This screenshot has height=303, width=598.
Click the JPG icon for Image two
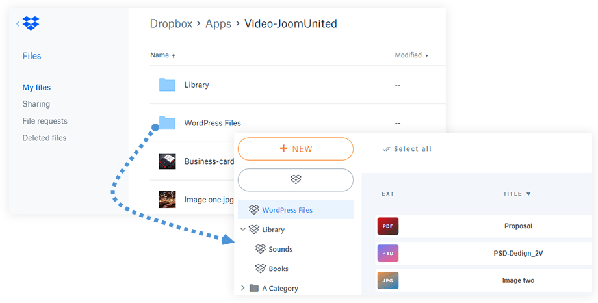point(387,281)
